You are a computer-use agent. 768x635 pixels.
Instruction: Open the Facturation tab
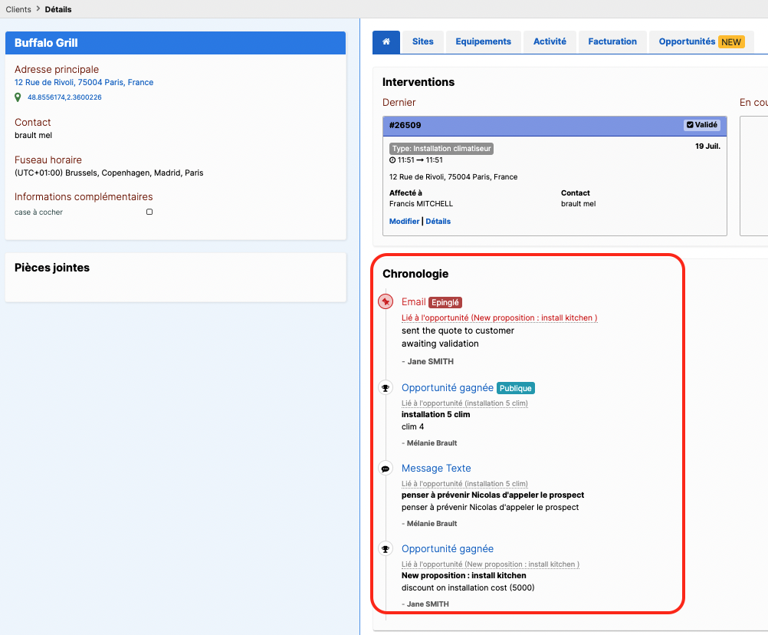[x=612, y=41]
